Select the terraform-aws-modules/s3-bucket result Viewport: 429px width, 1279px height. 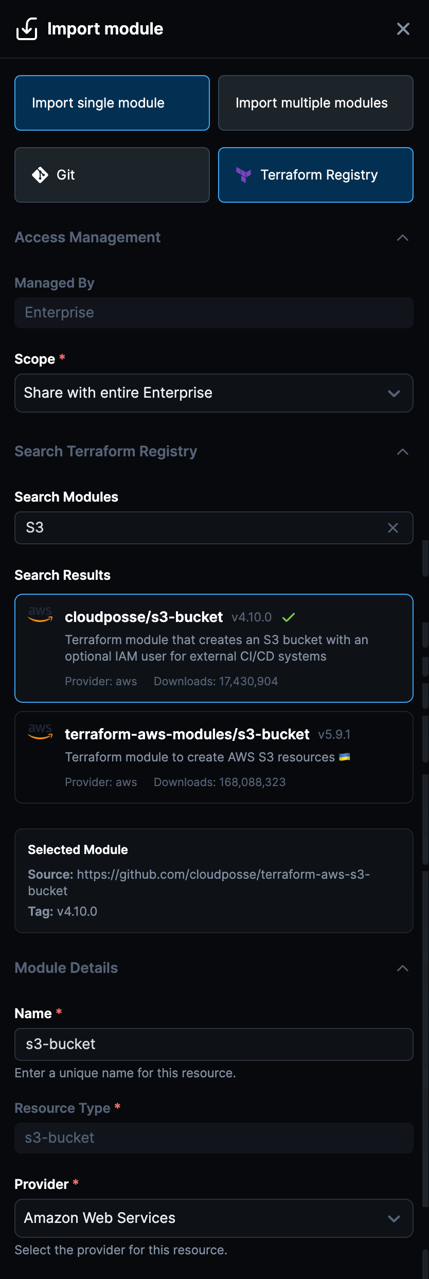pyautogui.click(x=214, y=757)
